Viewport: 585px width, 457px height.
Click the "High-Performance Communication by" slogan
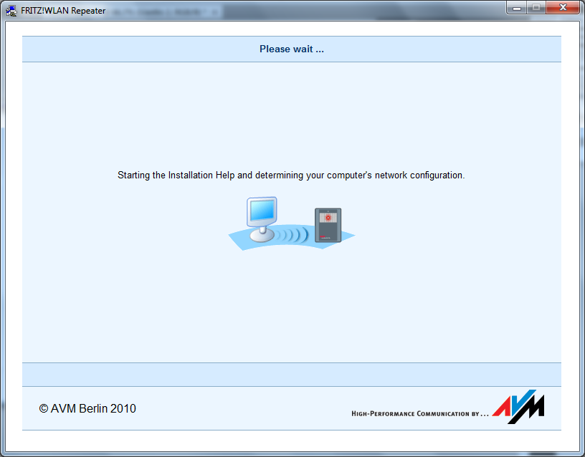pyautogui.click(x=419, y=413)
